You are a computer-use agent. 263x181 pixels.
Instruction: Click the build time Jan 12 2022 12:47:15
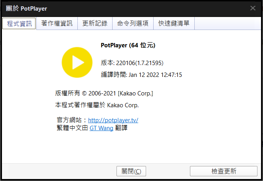[x=155, y=75]
